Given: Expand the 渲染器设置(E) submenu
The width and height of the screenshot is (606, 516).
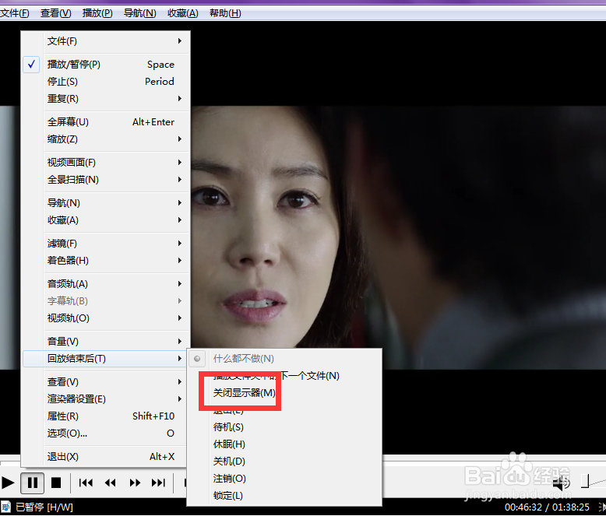Looking at the screenshot, I should click(x=106, y=399).
